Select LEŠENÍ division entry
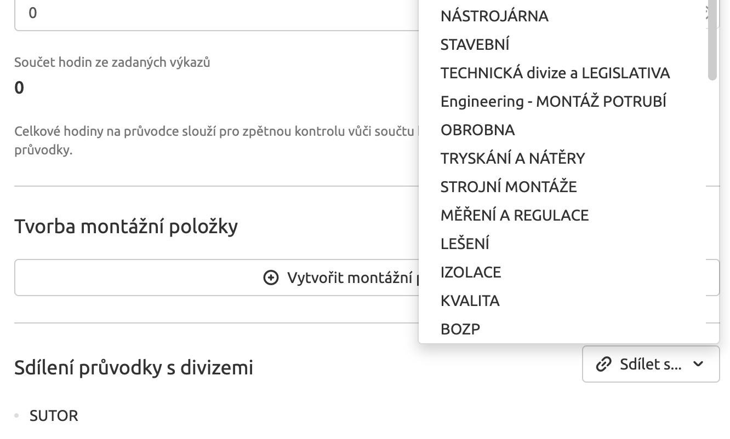The height and width of the screenshot is (439, 730). (465, 243)
